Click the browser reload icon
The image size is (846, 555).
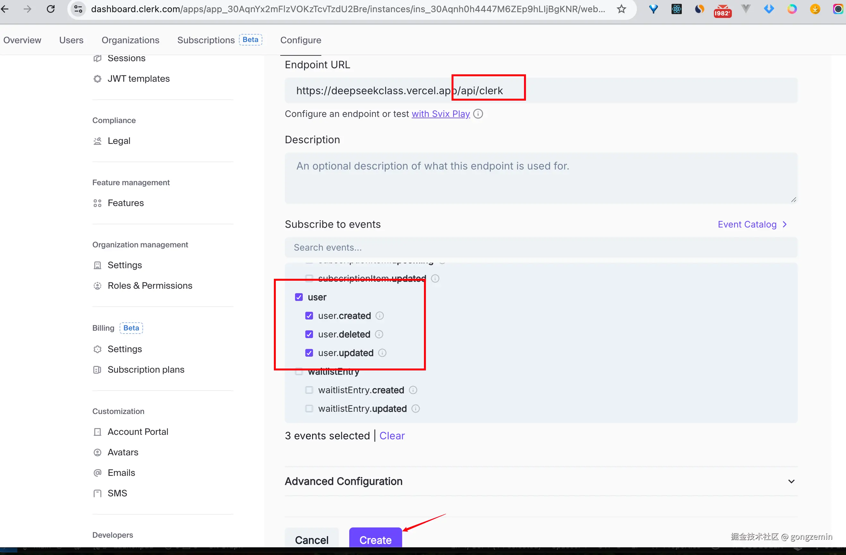pos(51,9)
